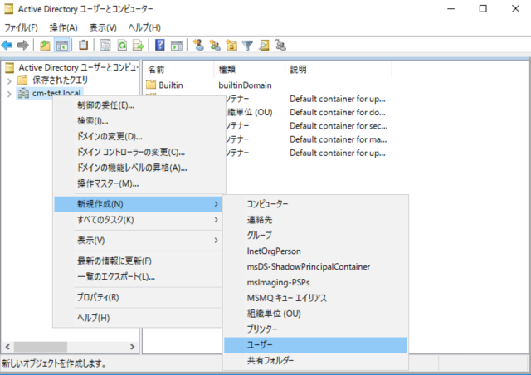Open Help via blue question mark icon

[160, 45]
